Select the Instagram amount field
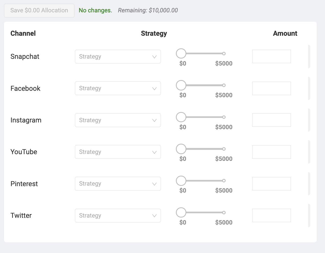Screen dimensions: 325x253 pos(271,120)
